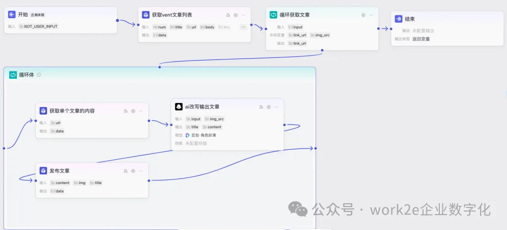
Task: Click the num input chip in 获取vent文章列表
Action: coord(160,27)
